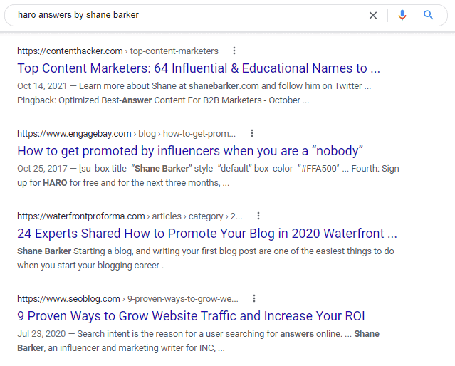Click the blue magnifying glass search icon
This screenshot has width=455, height=366.
click(x=429, y=15)
